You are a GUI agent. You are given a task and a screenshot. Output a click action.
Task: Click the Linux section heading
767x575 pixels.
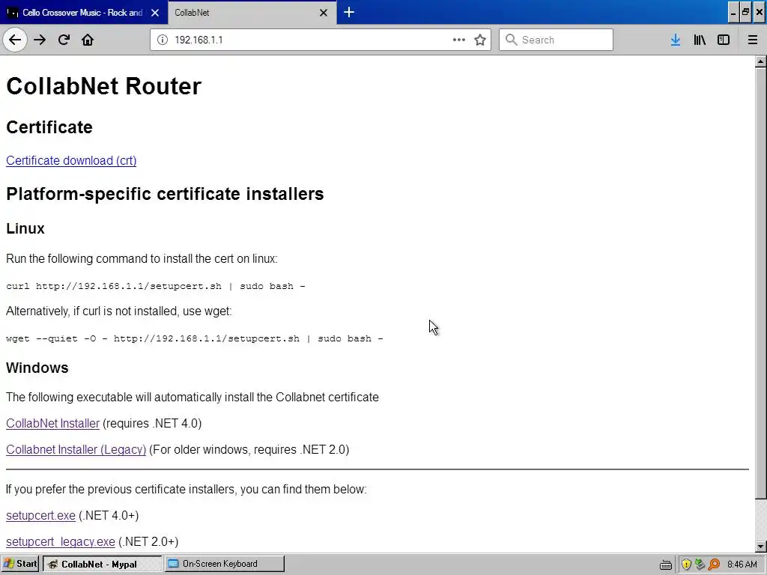coord(25,228)
